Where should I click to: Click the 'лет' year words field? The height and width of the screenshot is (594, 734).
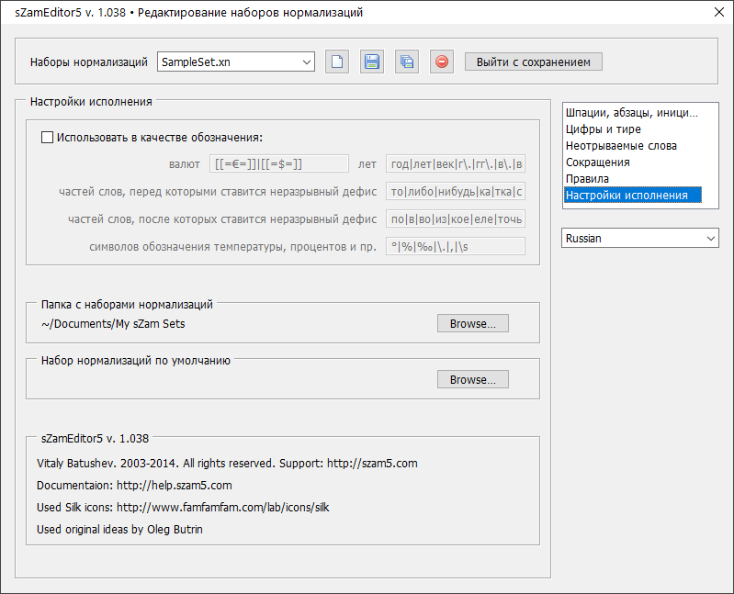[456, 164]
